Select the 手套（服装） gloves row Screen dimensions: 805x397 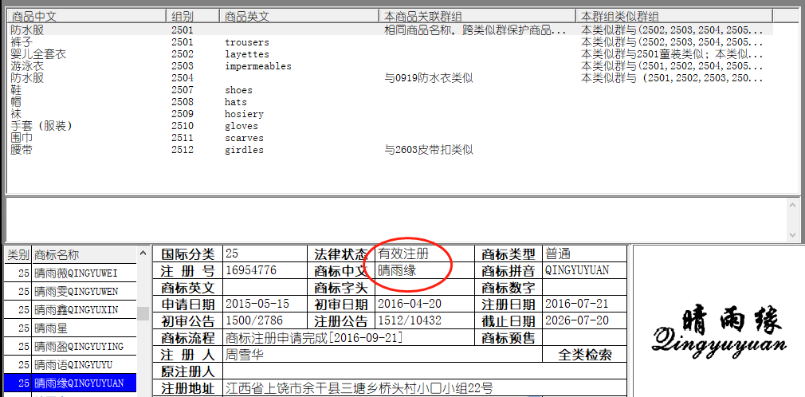[391, 126]
